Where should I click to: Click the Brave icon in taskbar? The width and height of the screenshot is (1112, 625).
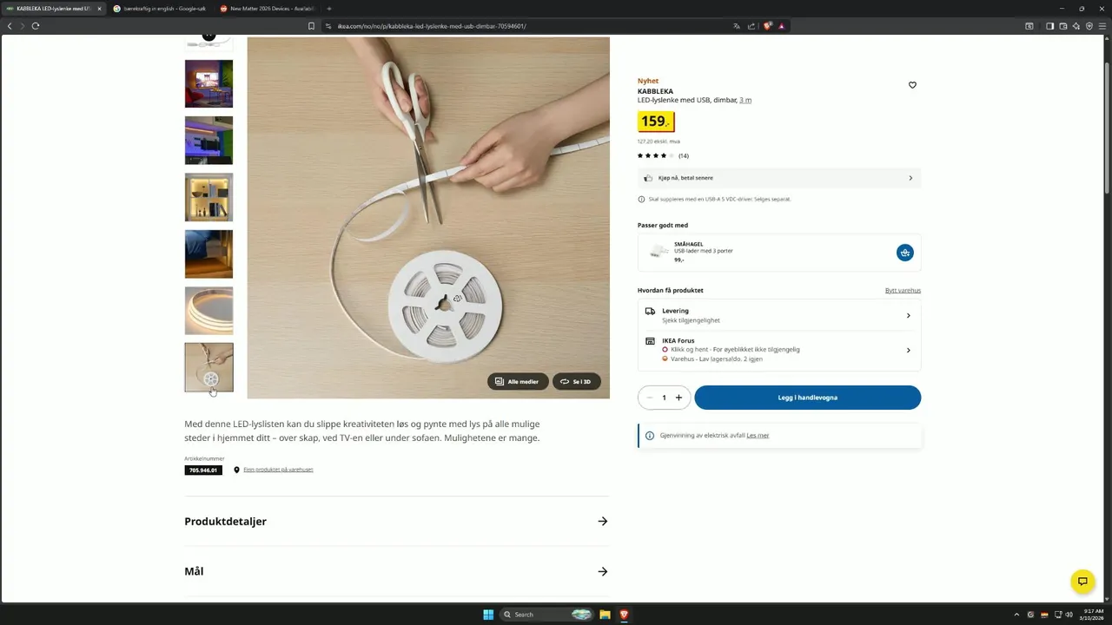pos(623,615)
